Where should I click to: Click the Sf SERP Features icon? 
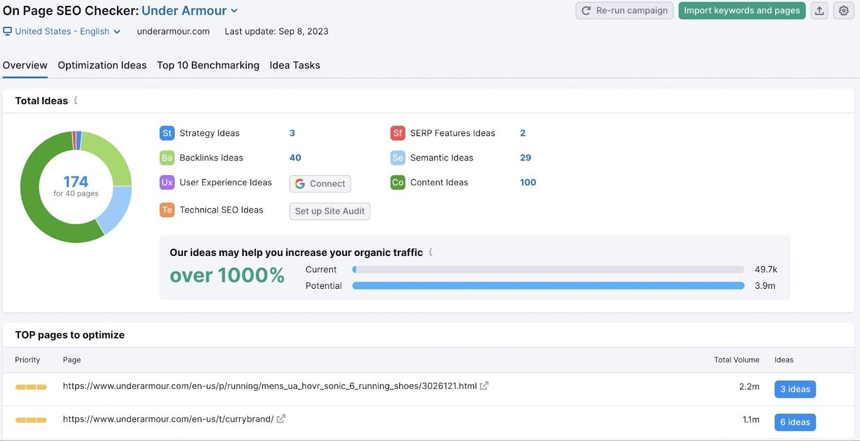click(x=398, y=133)
